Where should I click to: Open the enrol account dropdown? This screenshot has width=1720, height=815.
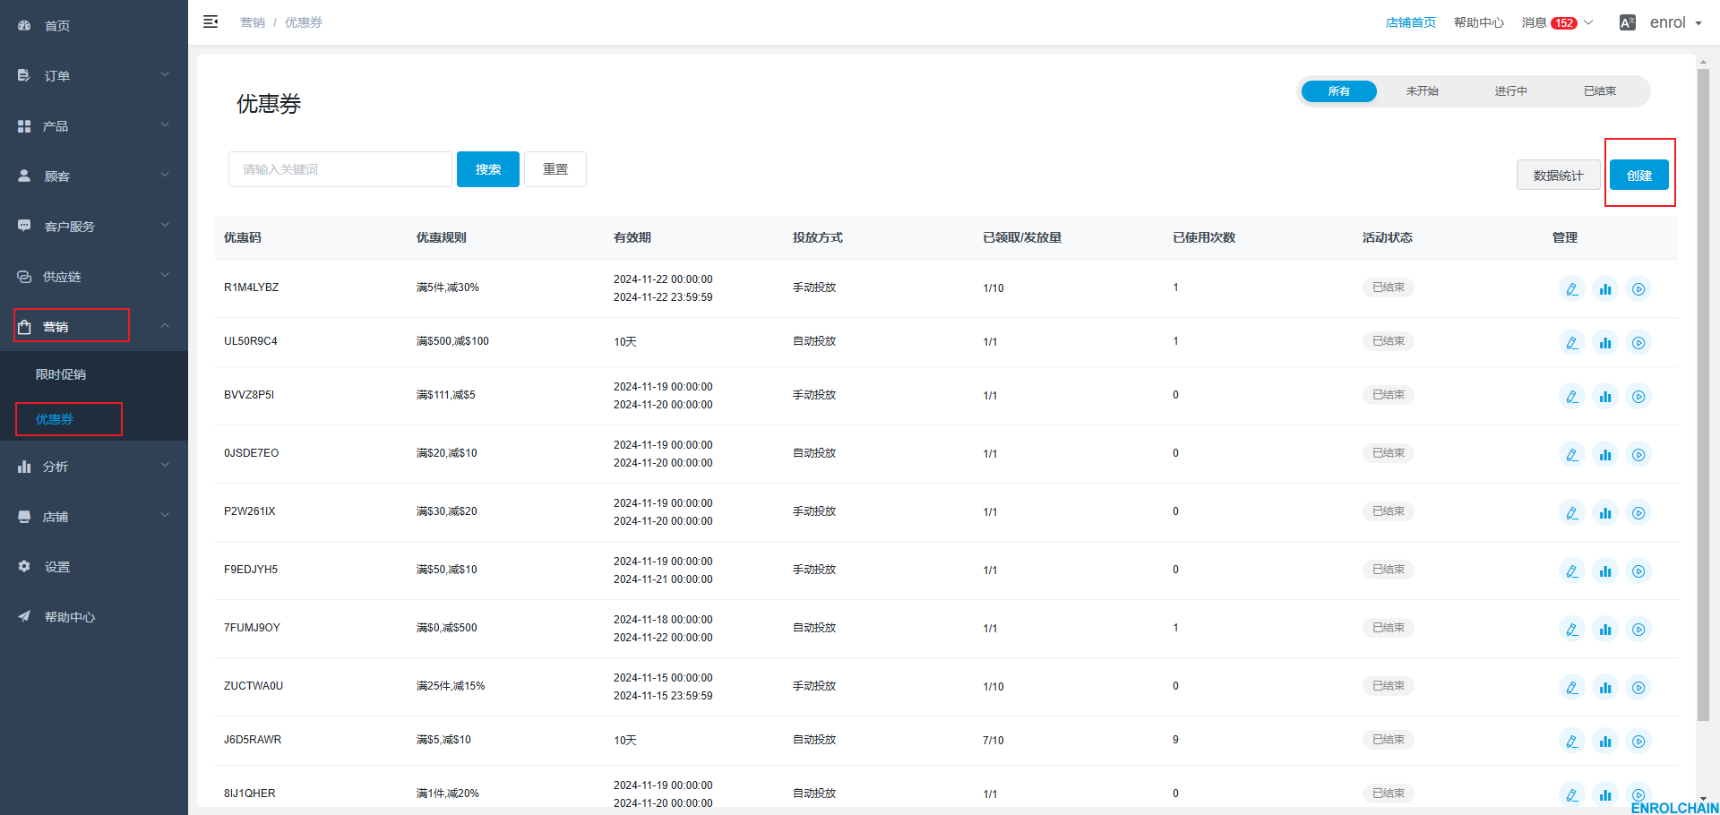pyautogui.click(x=1675, y=22)
